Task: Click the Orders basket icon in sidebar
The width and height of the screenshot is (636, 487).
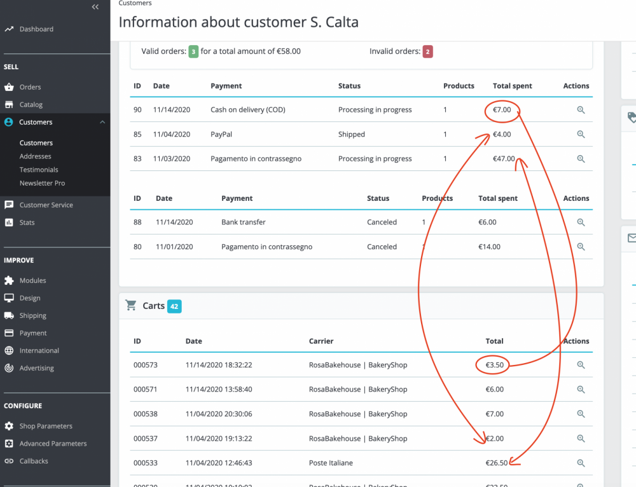Action: click(9, 87)
